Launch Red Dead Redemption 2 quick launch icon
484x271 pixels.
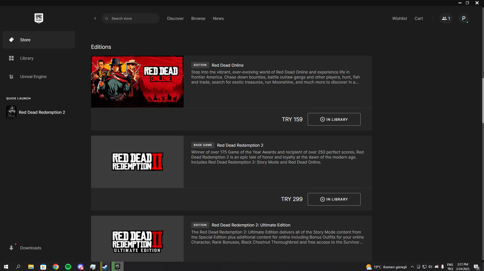(x=11, y=112)
